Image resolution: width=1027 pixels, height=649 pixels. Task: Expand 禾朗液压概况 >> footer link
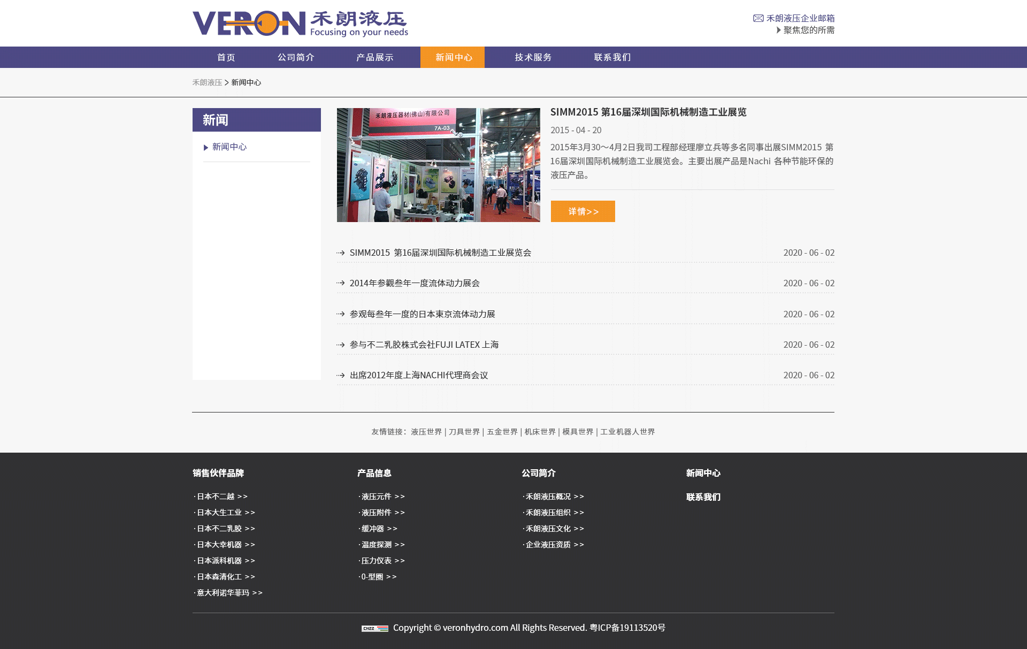click(555, 497)
